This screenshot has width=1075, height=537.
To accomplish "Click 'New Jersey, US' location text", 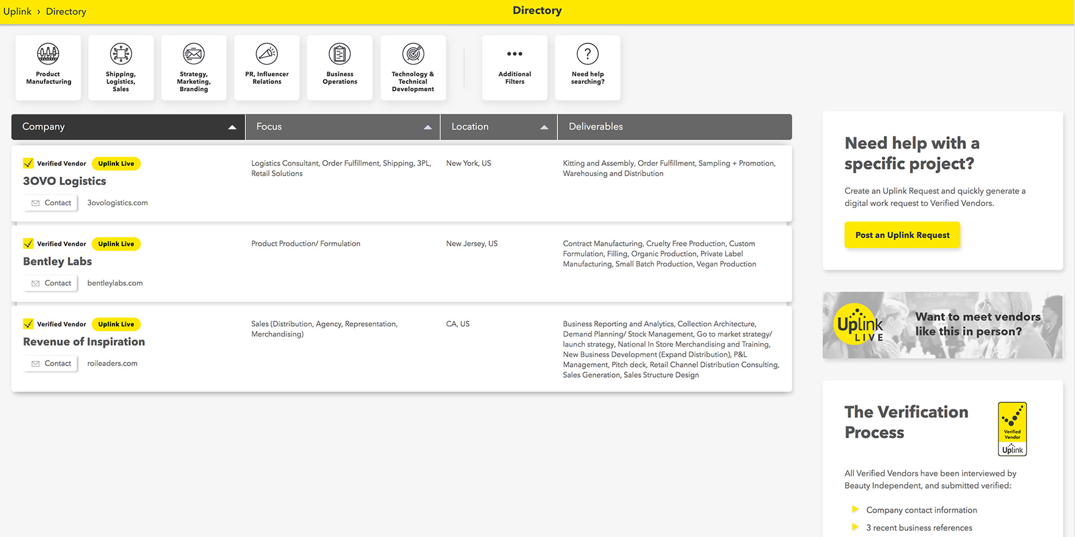I will click(x=471, y=244).
